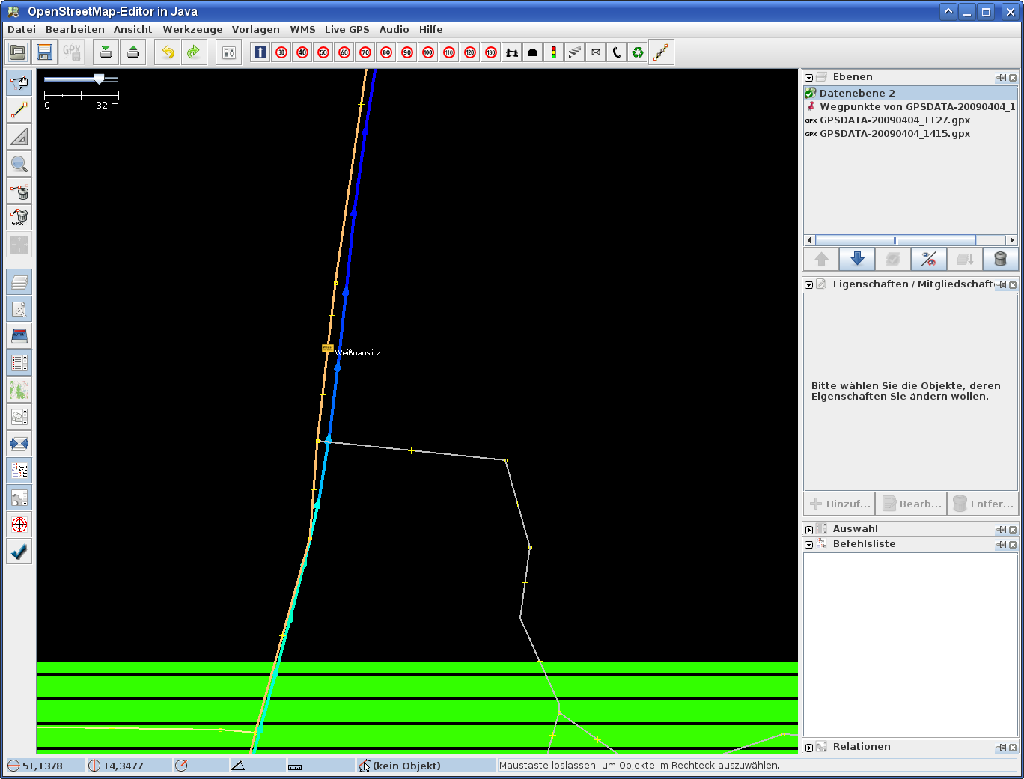Select the GPSDATA-20090404_1127.gpx layer
This screenshot has height=779, width=1024.
[895, 120]
